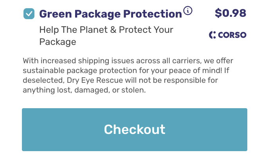Click the Checkout button
The image size is (270, 157).
click(135, 130)
